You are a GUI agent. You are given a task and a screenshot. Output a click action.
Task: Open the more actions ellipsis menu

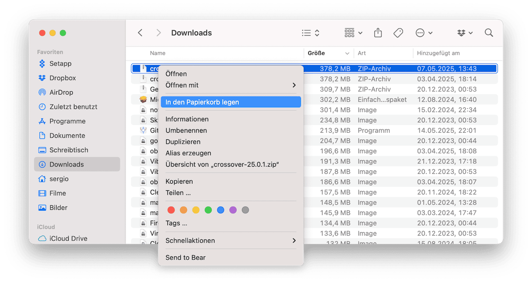pos(423,33)
